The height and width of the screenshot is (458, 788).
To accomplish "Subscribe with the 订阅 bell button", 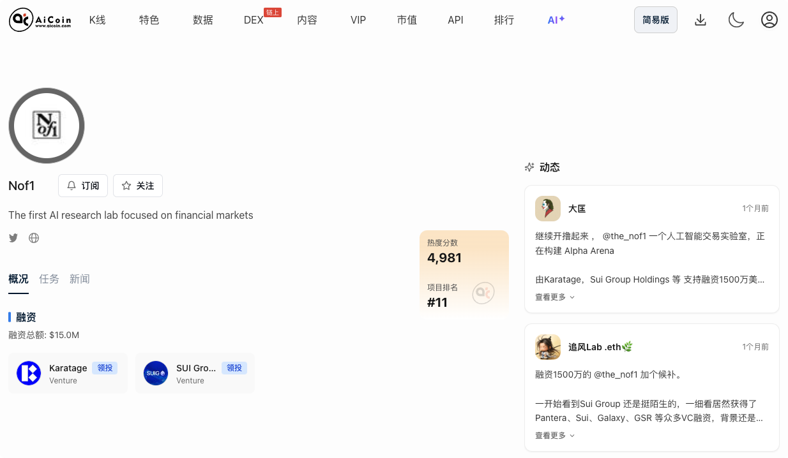I will pyautogui.click(x=83, y=186).
